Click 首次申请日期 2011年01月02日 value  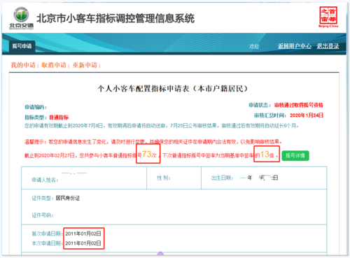83,234
